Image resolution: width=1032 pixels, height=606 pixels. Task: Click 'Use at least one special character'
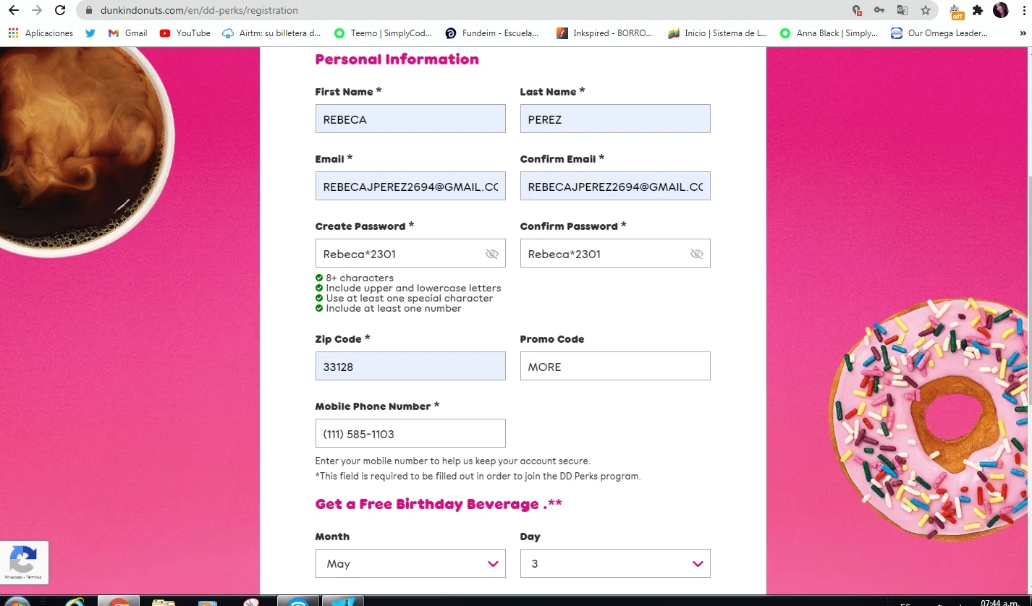tap(410, 298)
